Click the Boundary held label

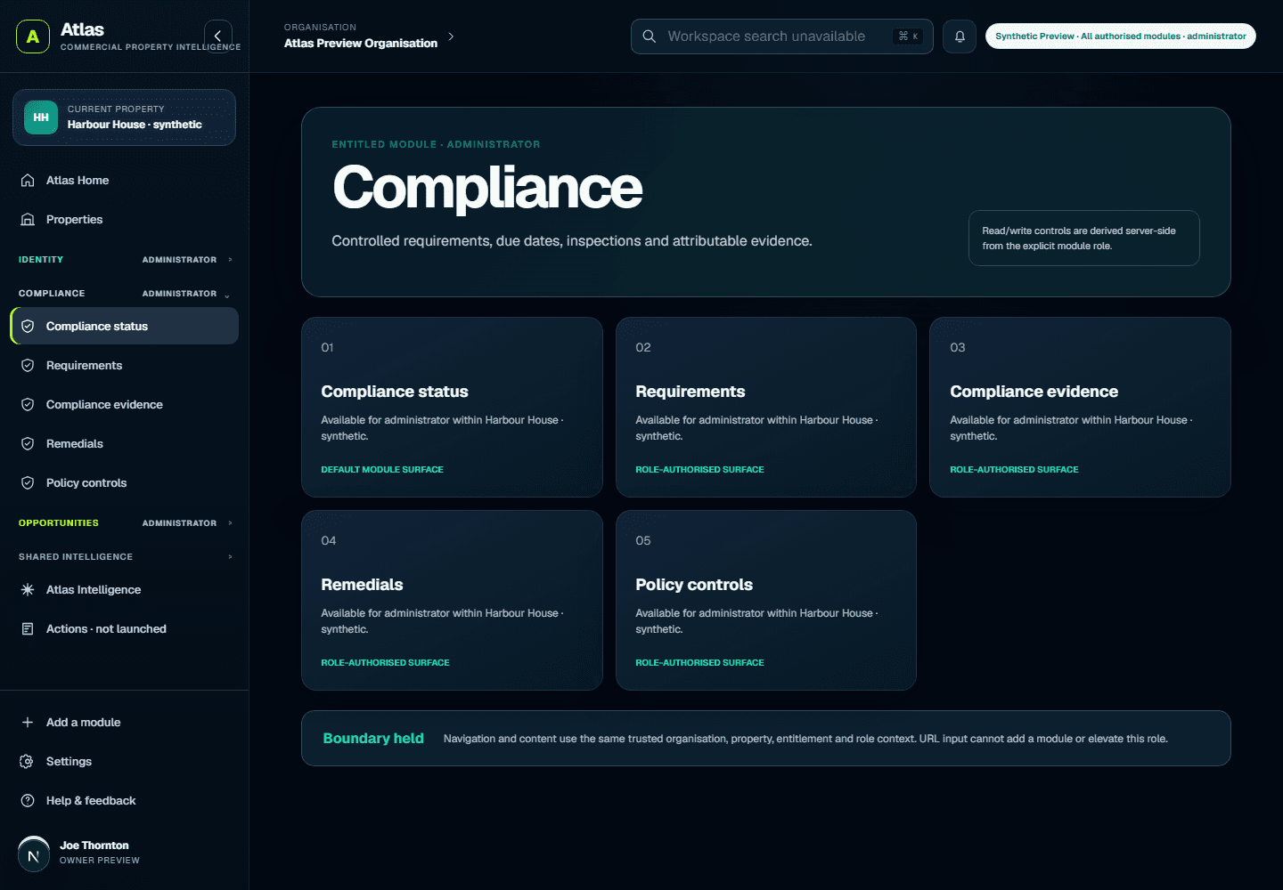pyautogui.click(x=373, y=739)
